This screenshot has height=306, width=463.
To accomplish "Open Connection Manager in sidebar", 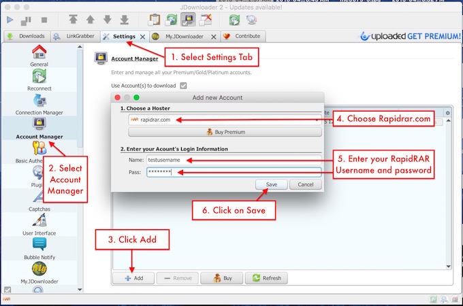I will pyautogui.click(x=39, y=104).
